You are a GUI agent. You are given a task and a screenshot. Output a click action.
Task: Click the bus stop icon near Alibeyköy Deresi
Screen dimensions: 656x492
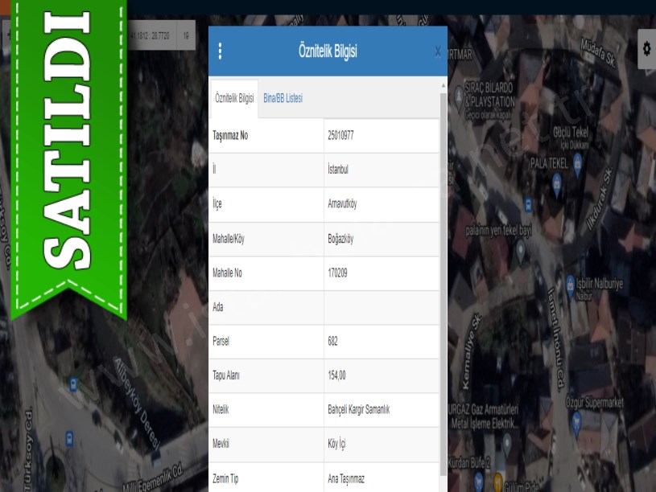click(x=73, y=384)
